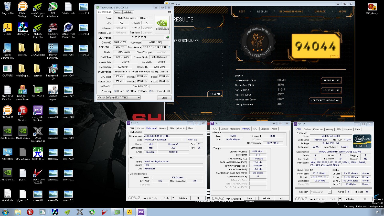Click the NVIDIA logo in GPU-Z
Image resolution: width=384 pixels, height=216 pixels.
pos(162,25)
